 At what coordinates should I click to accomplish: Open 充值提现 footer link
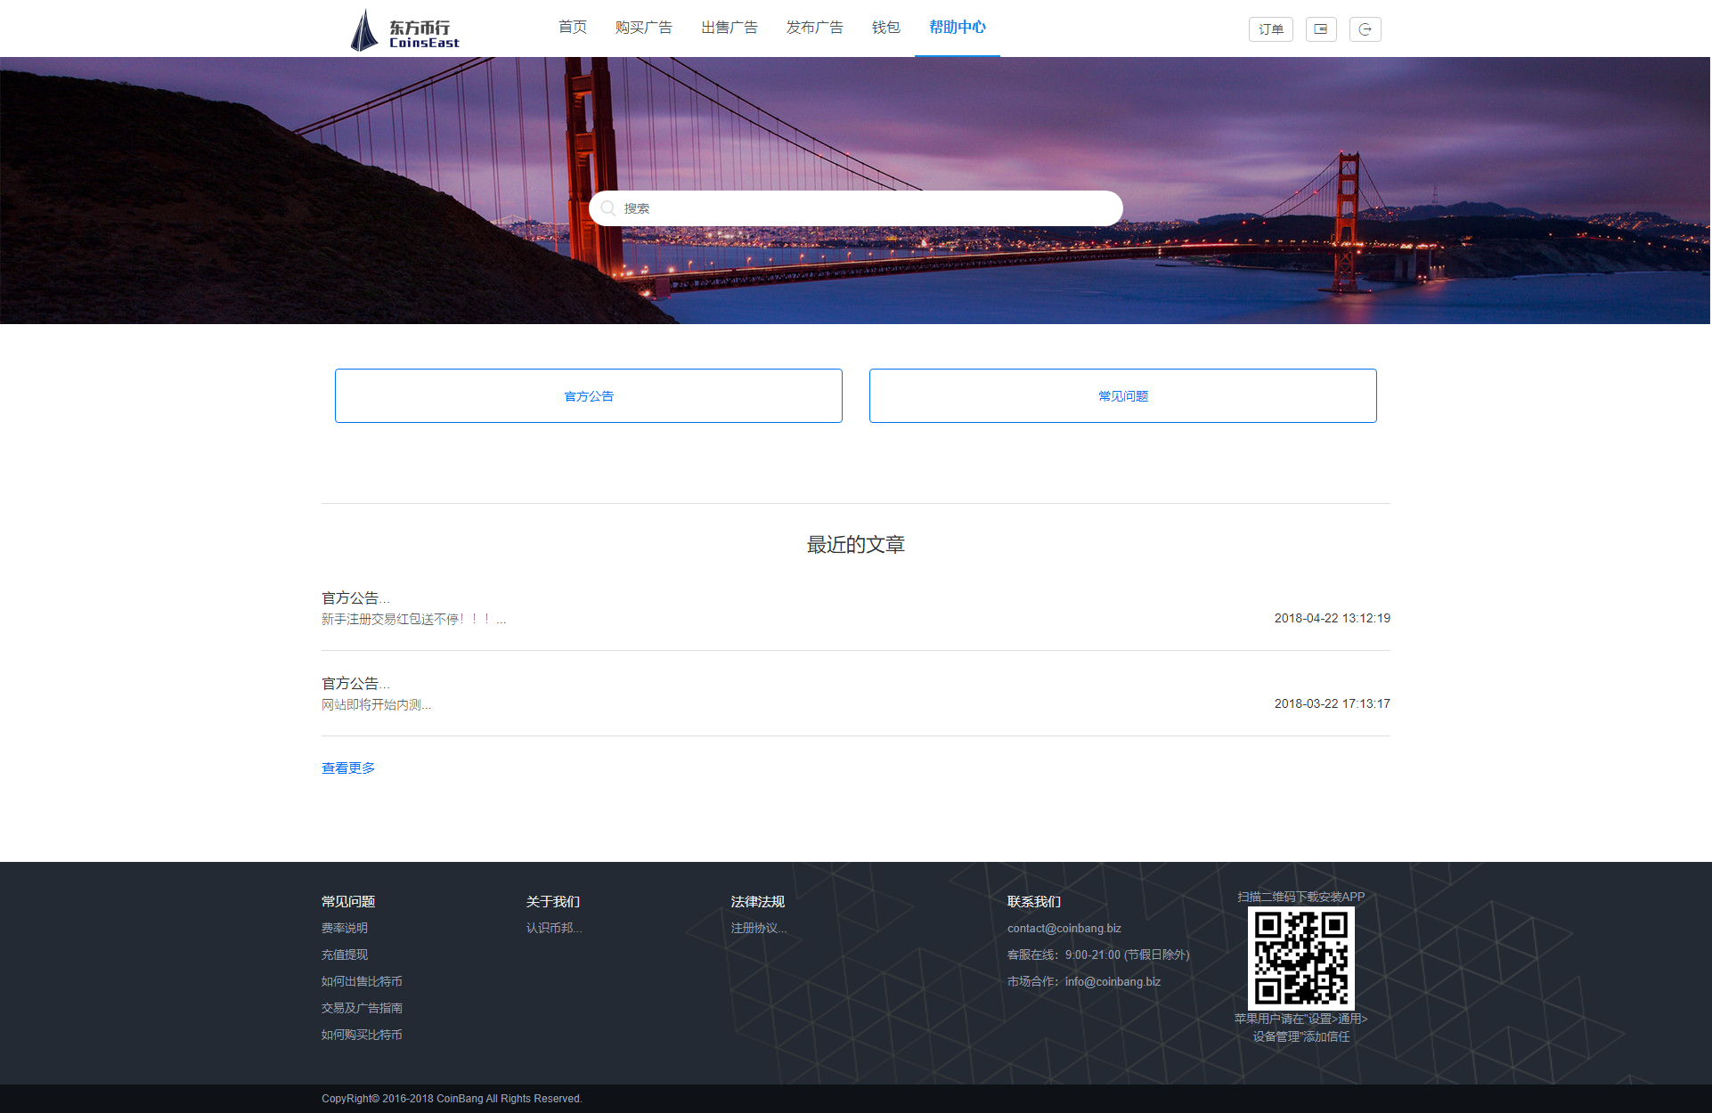[345, 955]
